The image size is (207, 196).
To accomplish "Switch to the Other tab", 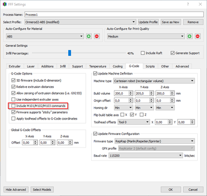I will tap(165, 66).
